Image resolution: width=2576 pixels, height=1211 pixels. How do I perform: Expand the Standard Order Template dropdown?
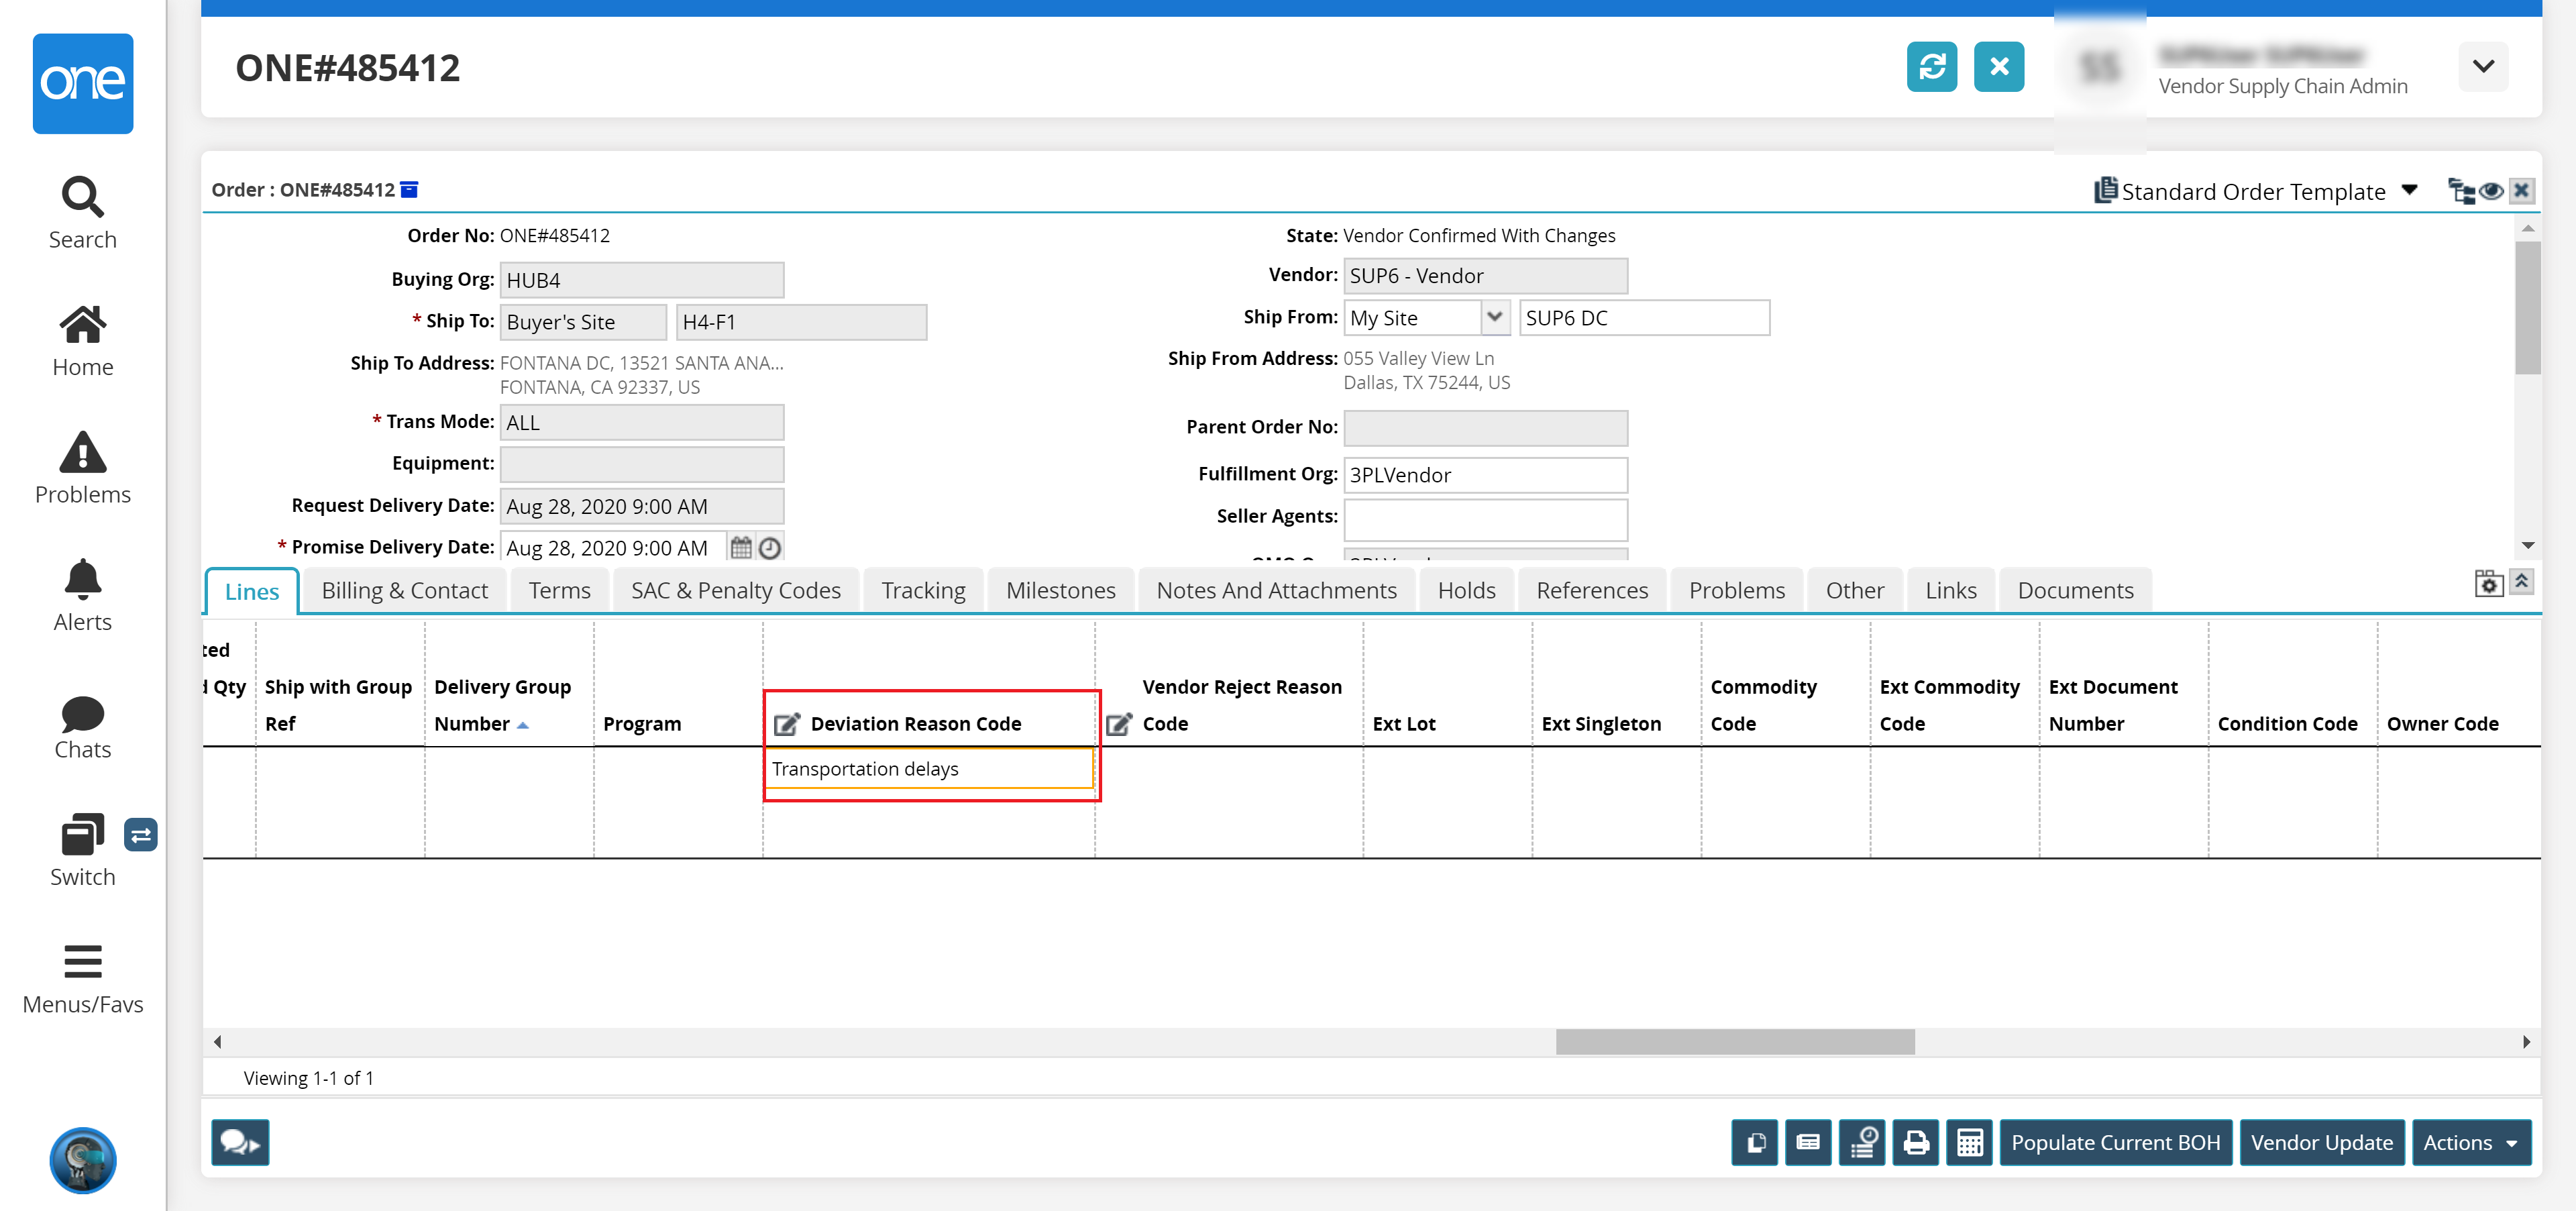(x=2409, y=190)
